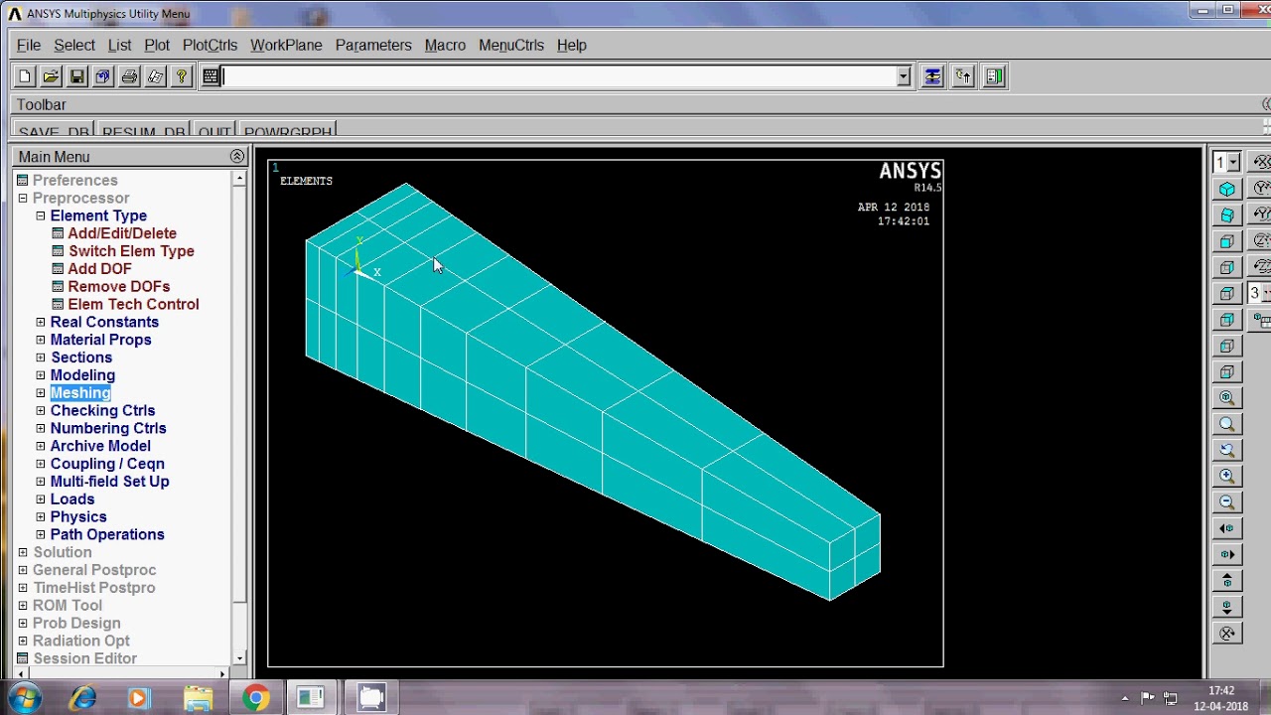
Task: Open the WorkPlane menu
Action: (286, 45)
